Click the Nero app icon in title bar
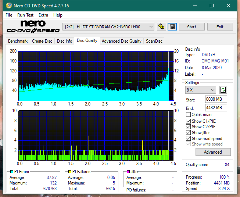The height and width of the screenshot is (197, 240). tap(9, 6)
